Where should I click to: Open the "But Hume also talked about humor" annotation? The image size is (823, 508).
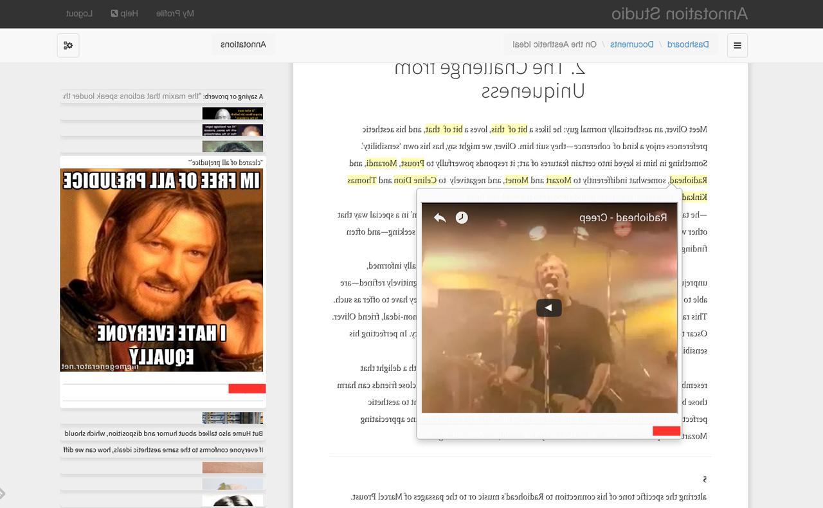(x=163, y=433)
